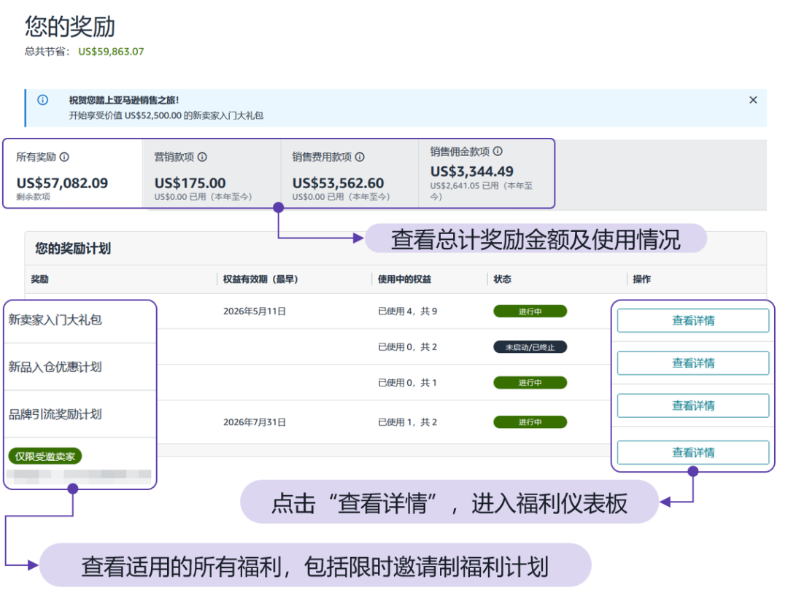788x598 pixels.
Task: Click the green 进行中 status badge in first row
Action: (530, 311)
